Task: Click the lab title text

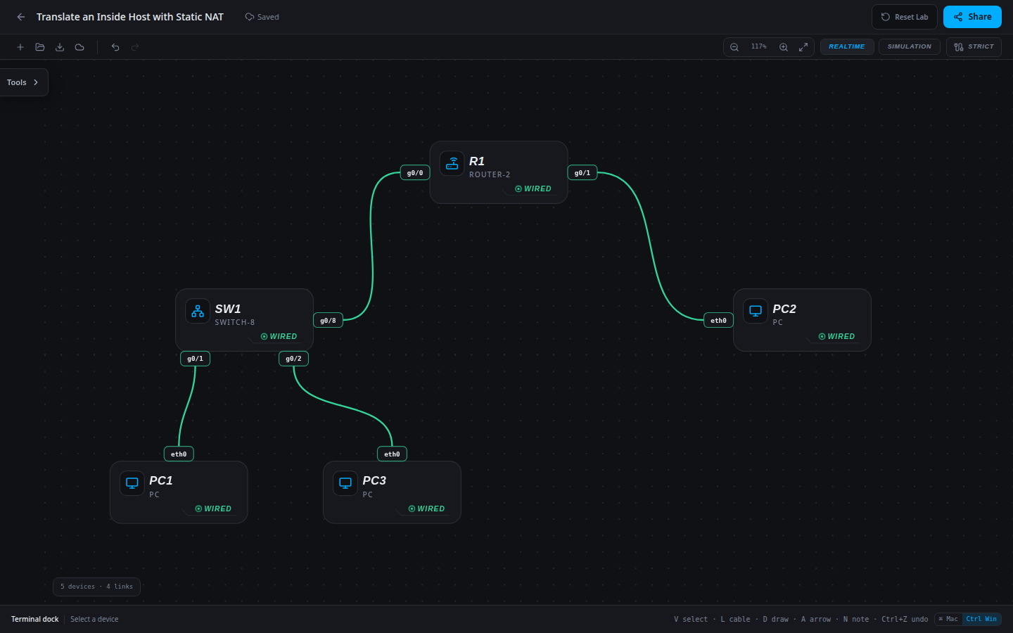Action: (130, 17)
